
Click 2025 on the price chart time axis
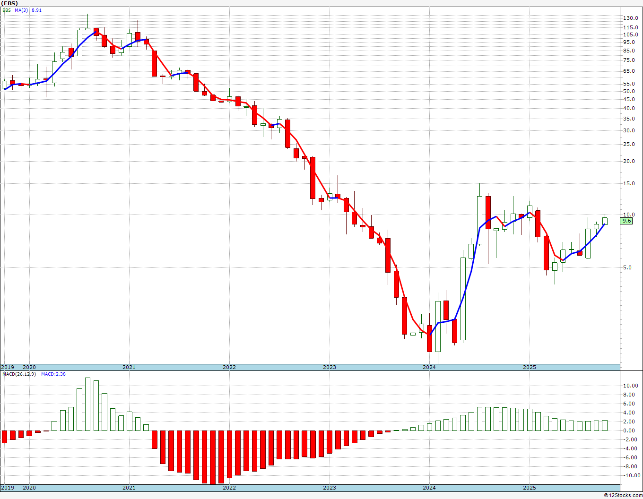click(530, 367)
